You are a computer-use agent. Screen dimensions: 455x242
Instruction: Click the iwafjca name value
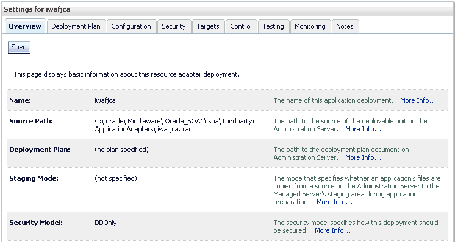(106, 100)
